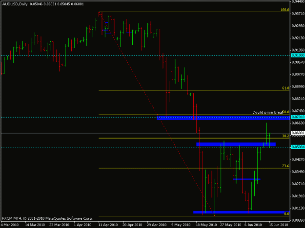
Task: Click the 18 May 2010 date label
Action: pyautogui.click(x=206, y=225)
